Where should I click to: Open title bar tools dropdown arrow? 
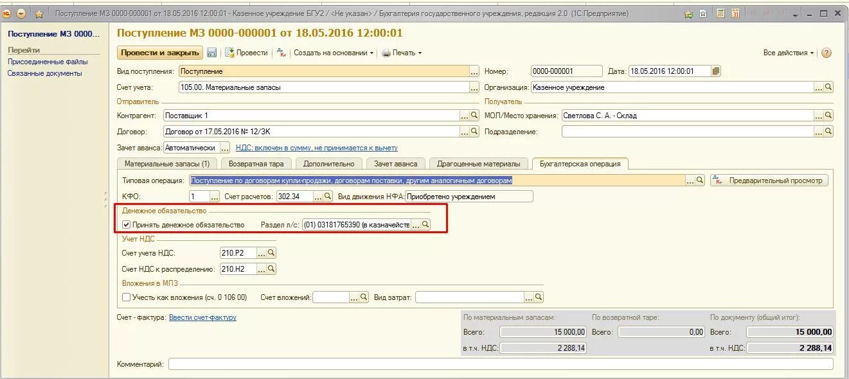796,13
